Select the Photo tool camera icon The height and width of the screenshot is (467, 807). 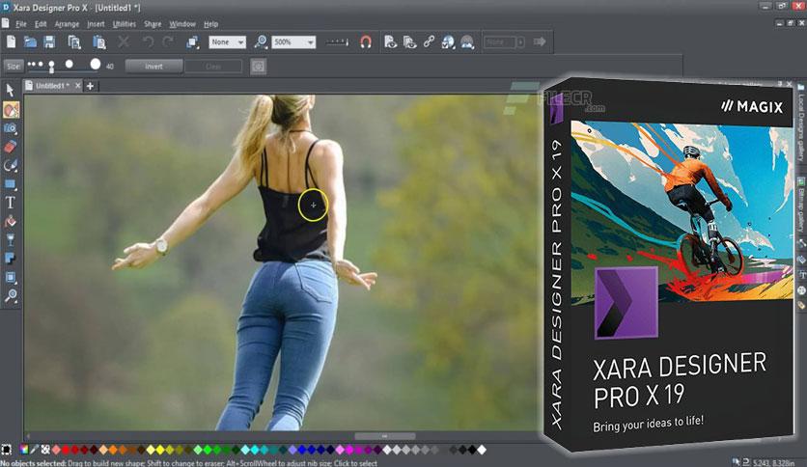(11, 128)
